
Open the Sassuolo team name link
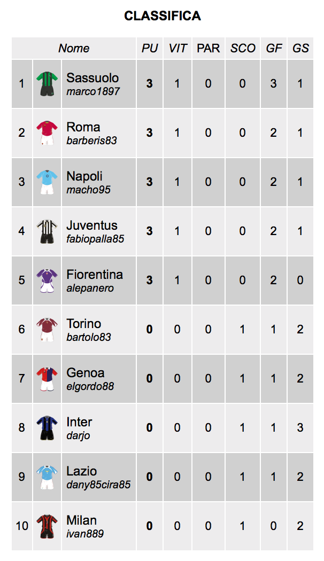pyautogui.click(x=92, y=77)
